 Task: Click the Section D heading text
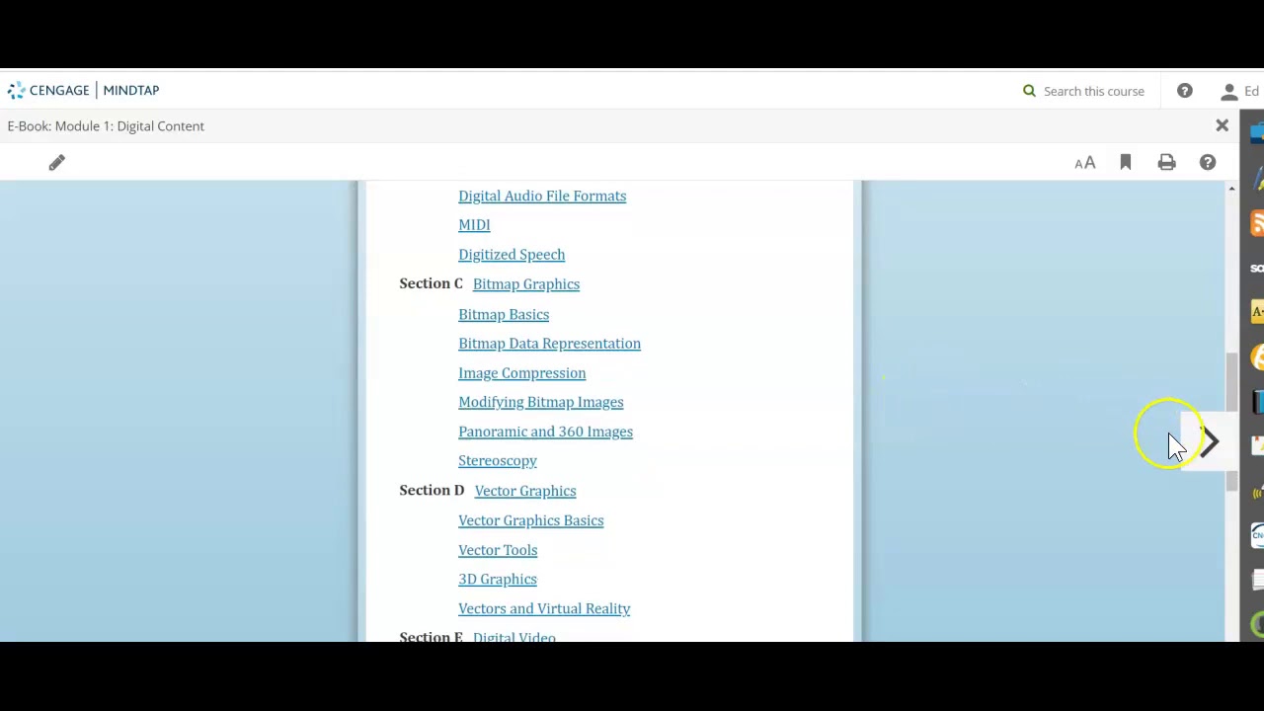(432, 490)
